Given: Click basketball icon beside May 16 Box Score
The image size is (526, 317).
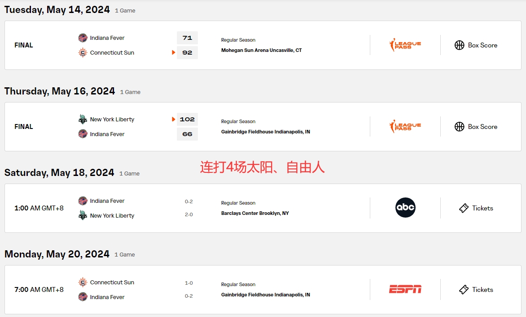Looking at the screenshot, I should [x=459, y=127].
